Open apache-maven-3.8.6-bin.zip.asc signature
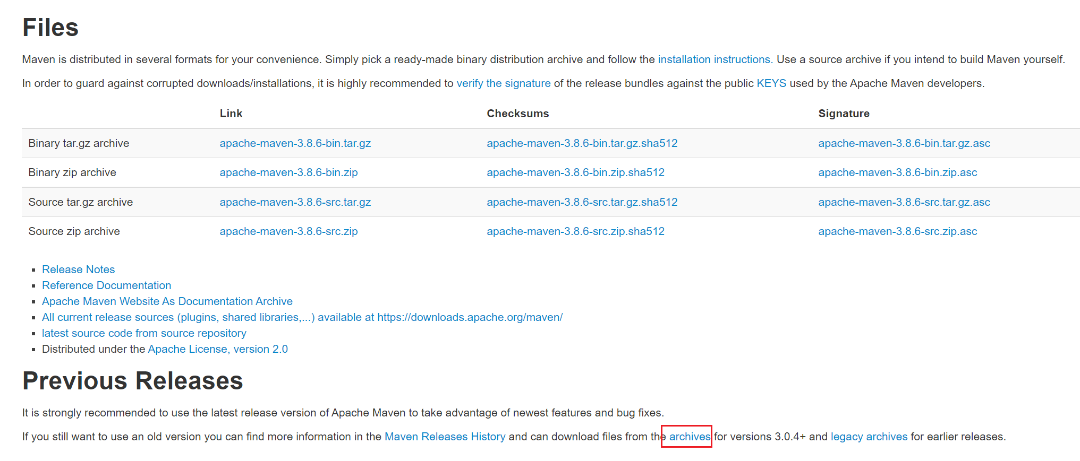1080x461 pixels. coord(898,172)
